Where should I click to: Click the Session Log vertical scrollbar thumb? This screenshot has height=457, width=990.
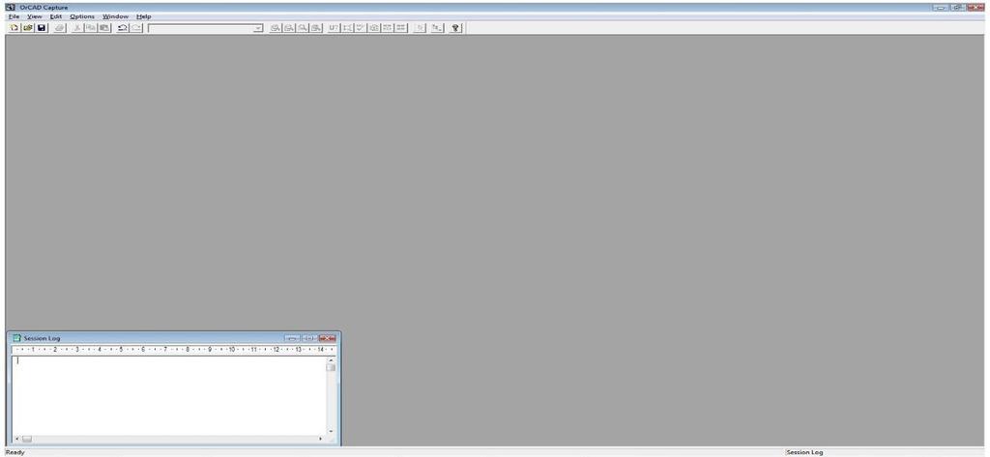pos(331,367)
